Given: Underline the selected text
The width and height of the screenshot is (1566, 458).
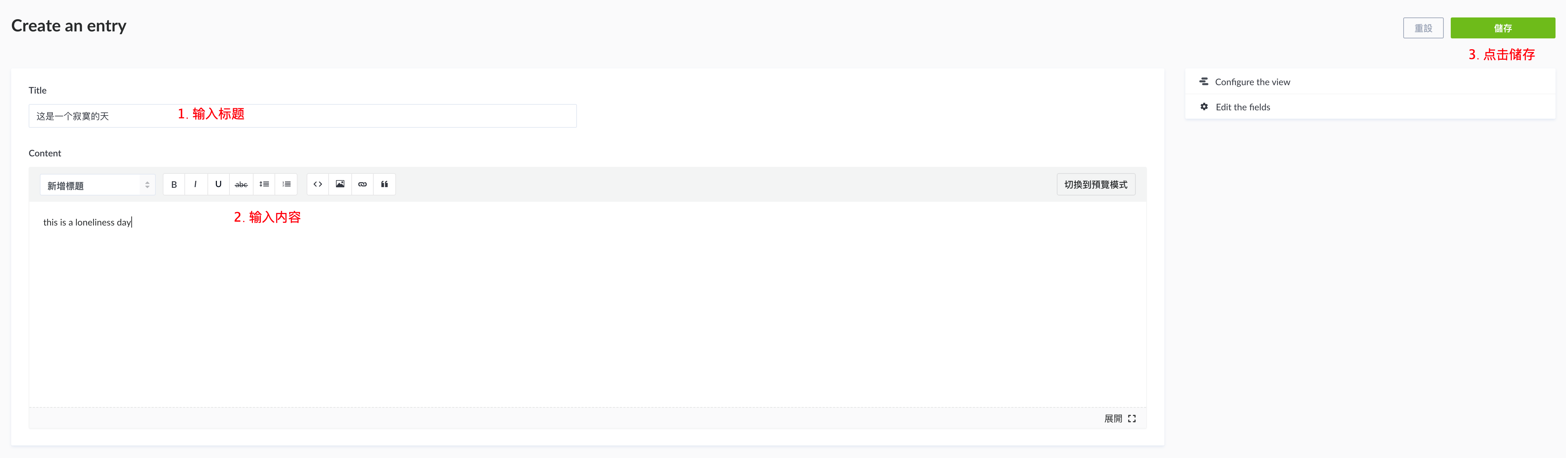Looking at the screenshot, I should tap(218, 185).
